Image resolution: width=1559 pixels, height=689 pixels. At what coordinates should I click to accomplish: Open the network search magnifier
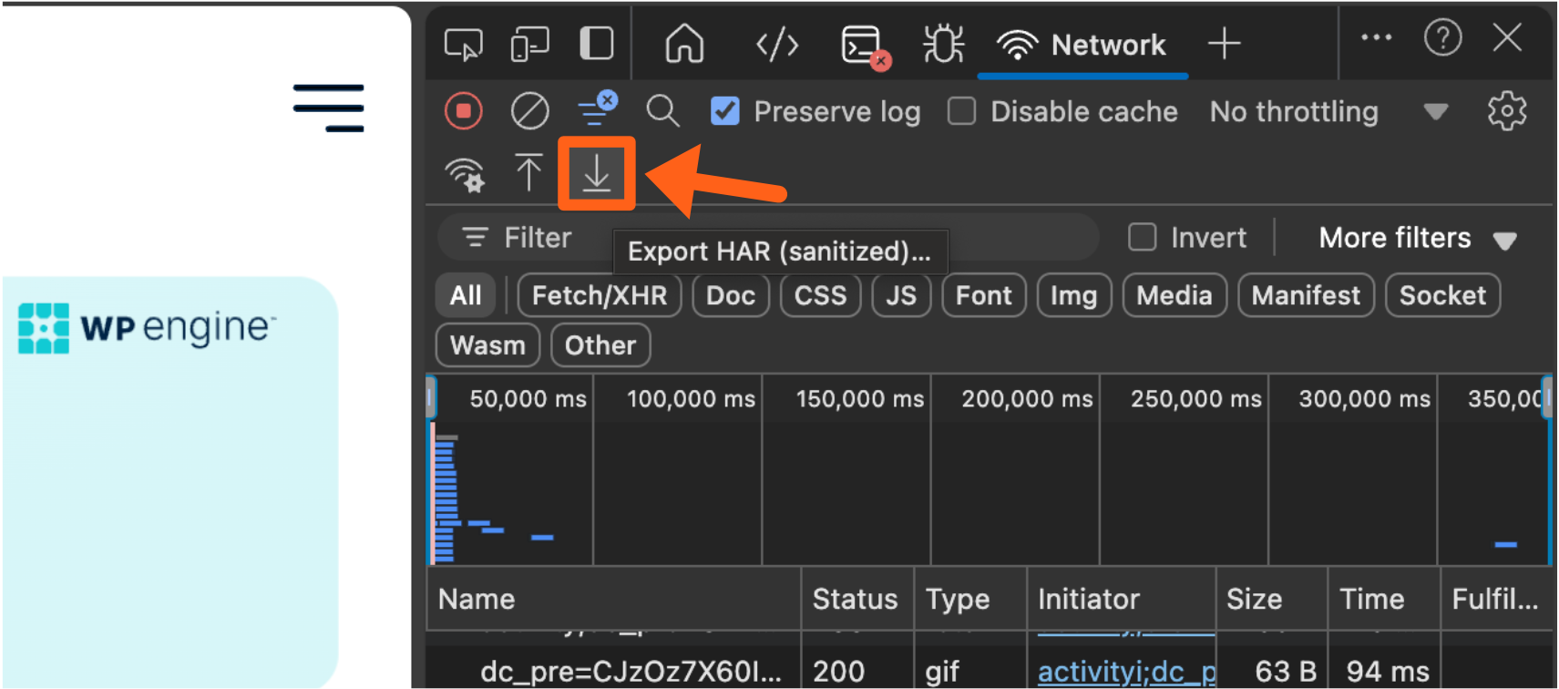pyautogui.click(x=662, y=111)
